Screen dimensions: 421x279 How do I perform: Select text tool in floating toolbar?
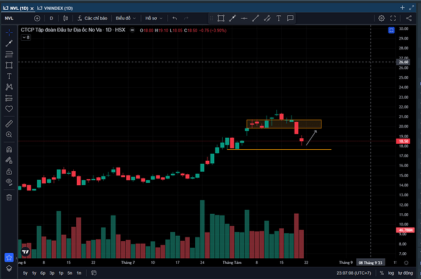point(279,18)
